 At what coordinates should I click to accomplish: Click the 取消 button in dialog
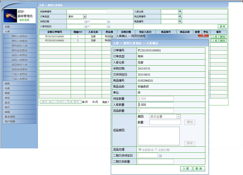tap(198, 169)
